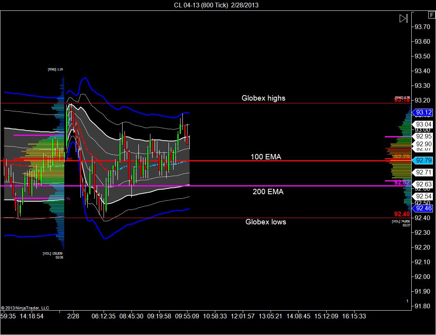Click the Globex highs label
The image size is (436, 335).
click(263, 98)
